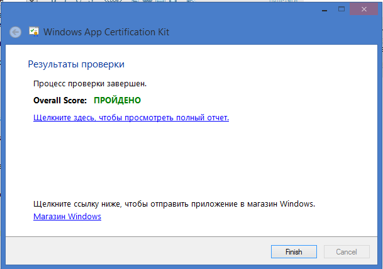Click the Щелкните ссылку ниже instruction text
Viewport: 383px width, 269px height.
pyautogui.click(x=174, y=204)
